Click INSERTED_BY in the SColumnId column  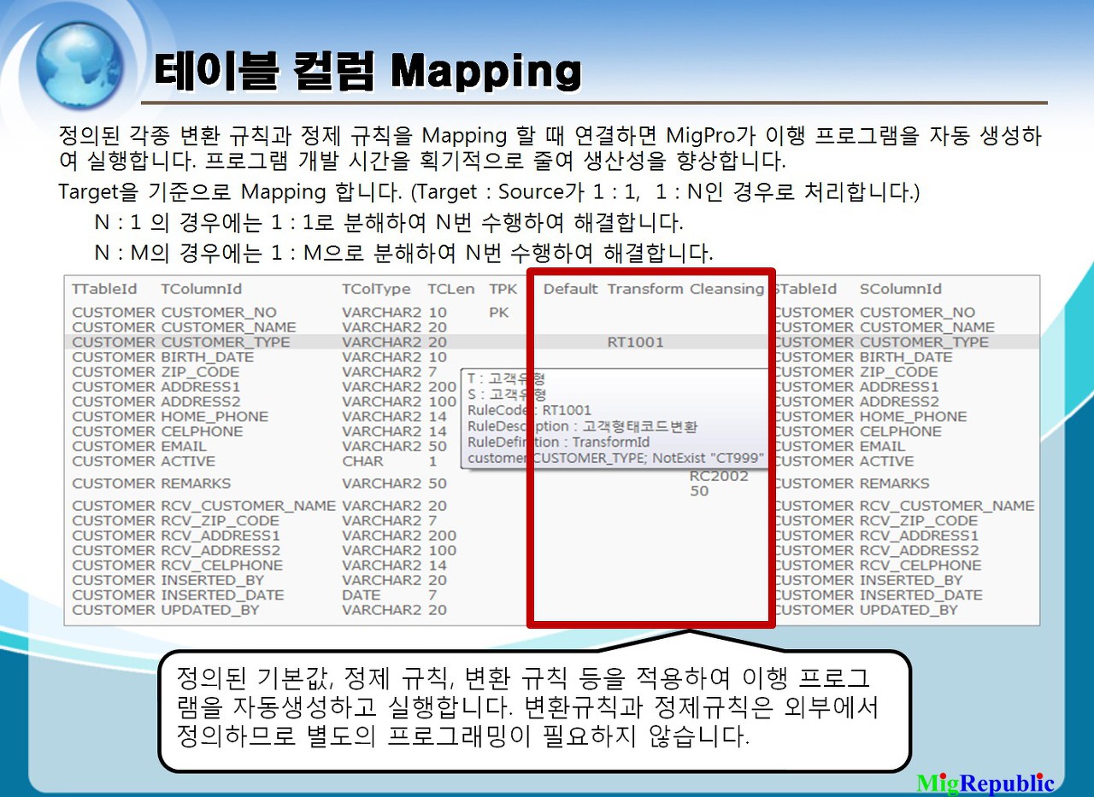coord(911,580)
